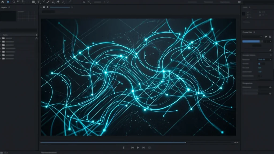Close the composition tab with X
Screen dimensions: 274x154
tap(41, 7)
